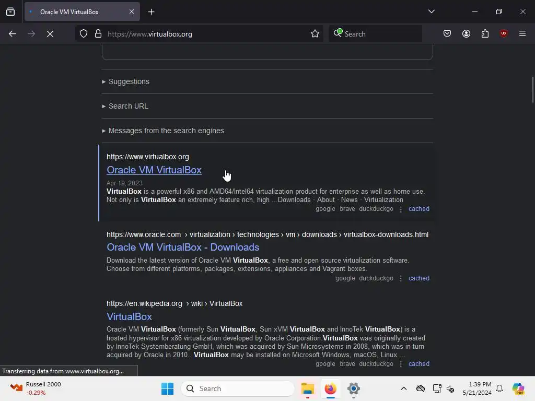
Task: Show hidden system tray icons
Action: [404, 388]
